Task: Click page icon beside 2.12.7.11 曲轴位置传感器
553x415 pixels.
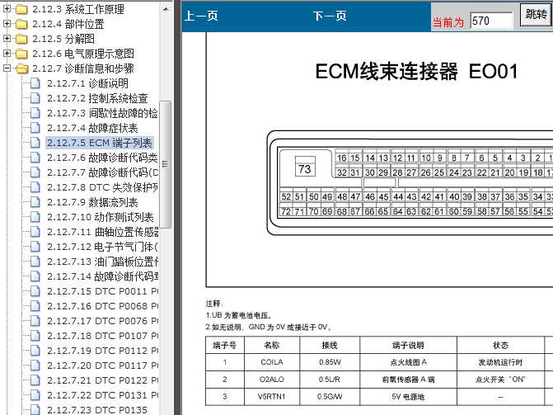Action: click(35, 232)
